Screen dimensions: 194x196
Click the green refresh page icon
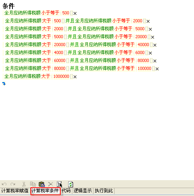click(x=70, y=184)
